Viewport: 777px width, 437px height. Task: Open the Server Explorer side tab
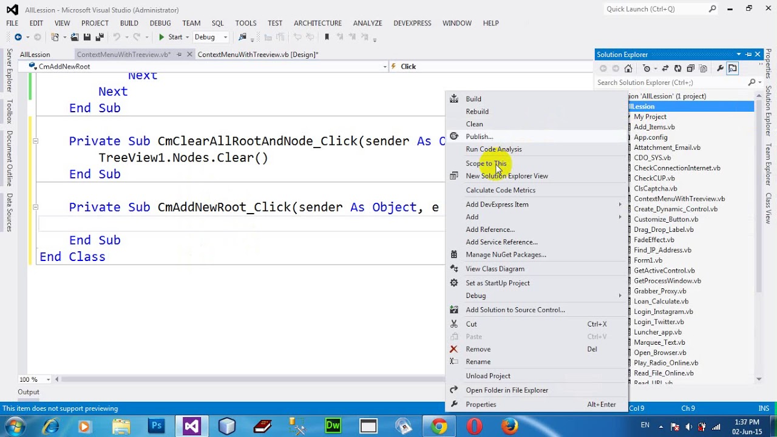[9, 70]
